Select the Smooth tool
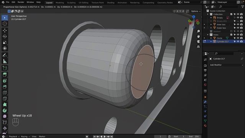245x138 pixels. [x=5, y=117]
